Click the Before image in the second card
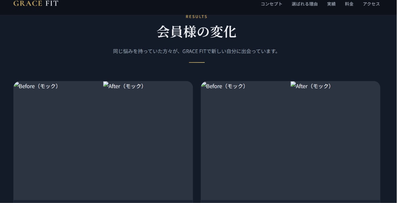The image size is (397, 203). [x=246, y=141]
